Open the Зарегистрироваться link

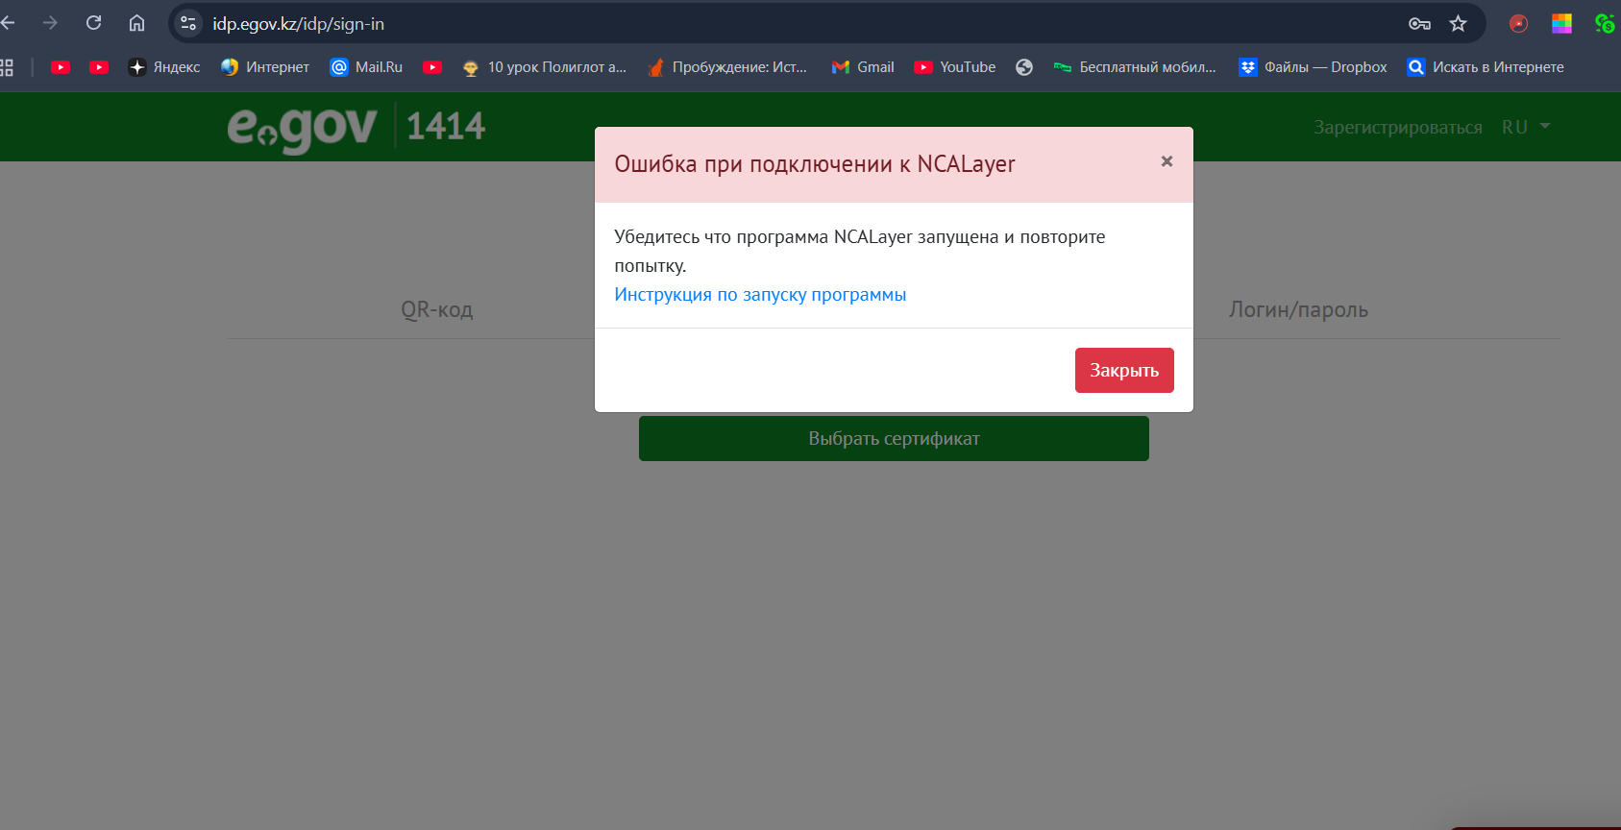coord(1397,128)
